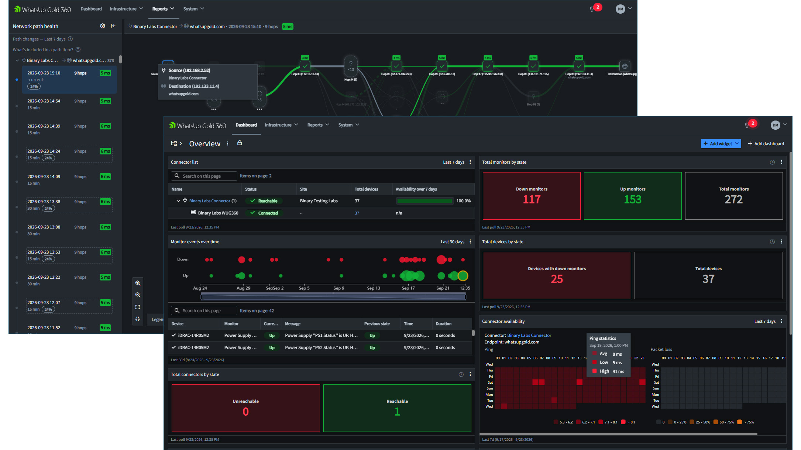Click the 100.0% availability progress bar
This screenshot has height=450, width=801.
424,201
